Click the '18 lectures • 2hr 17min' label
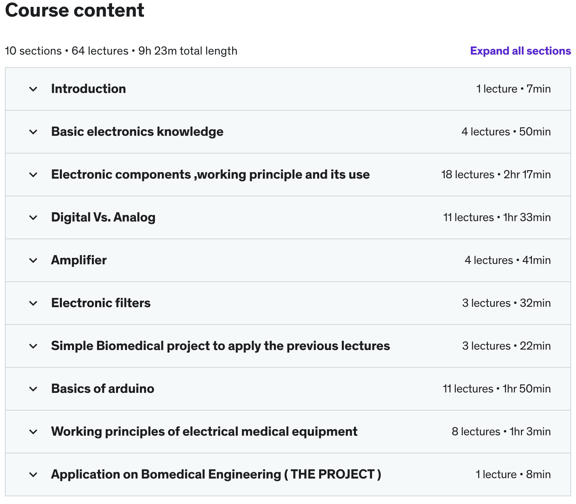This screenshot has height=504, width=576. click(x=496, y=175)
